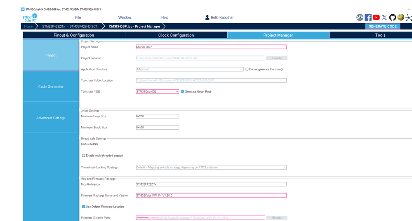The width and height of the screenshot is (412, 221).
Task: Click Hello Kaouthar account label
Action: 222,18
